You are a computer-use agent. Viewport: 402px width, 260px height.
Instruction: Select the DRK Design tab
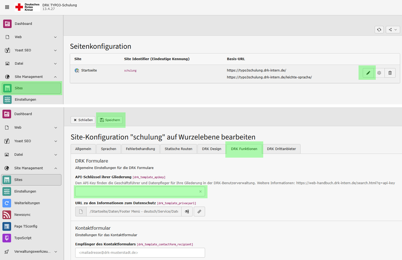tap(212, 149)
